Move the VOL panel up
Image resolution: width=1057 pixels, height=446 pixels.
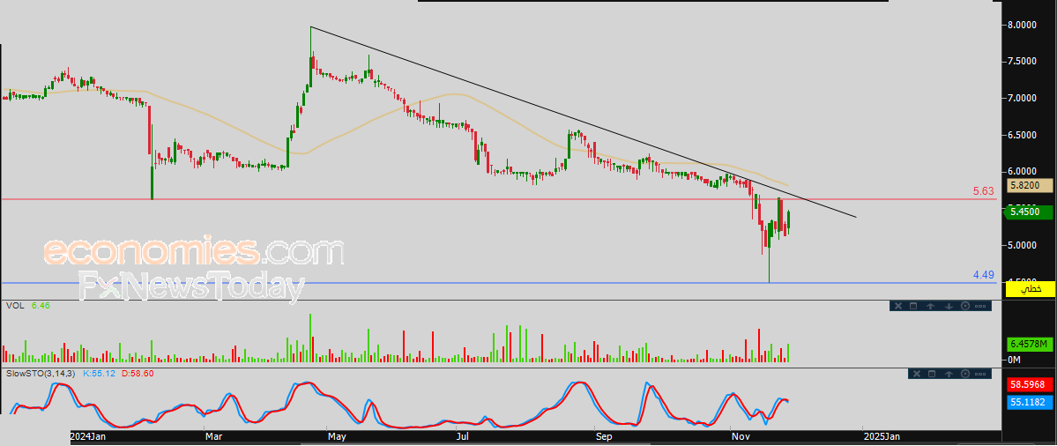(930, 306)
